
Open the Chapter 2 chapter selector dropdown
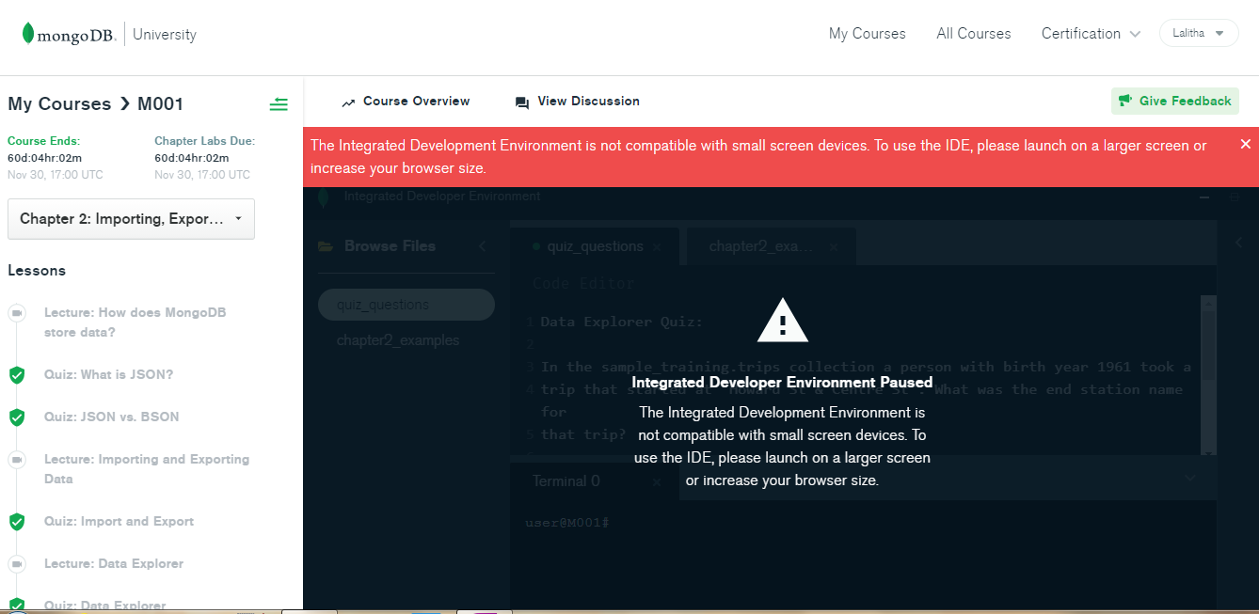[x=131, y=218]
